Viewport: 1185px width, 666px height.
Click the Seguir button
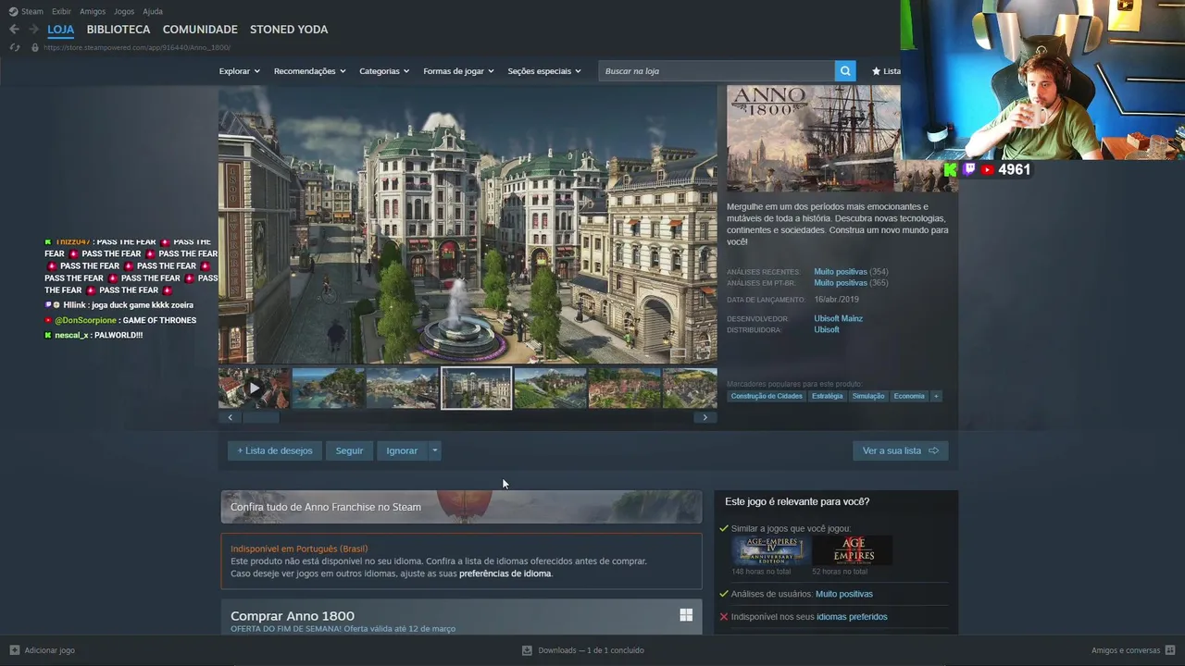pos(349,450)
